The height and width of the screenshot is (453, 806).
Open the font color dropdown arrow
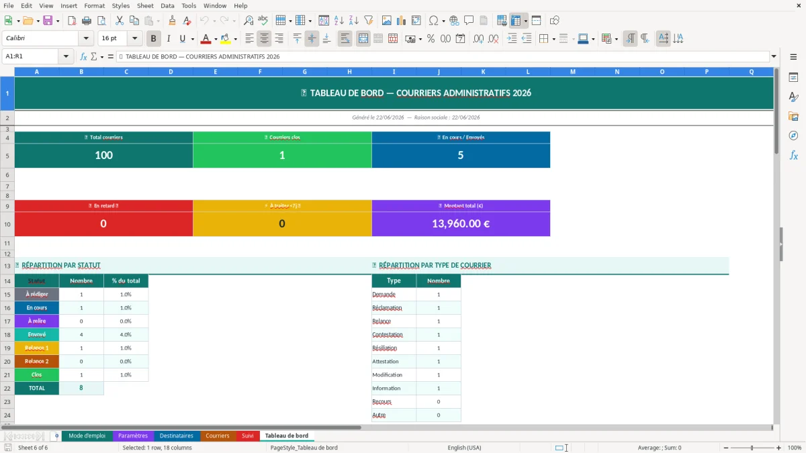click(x=215, y=39)
